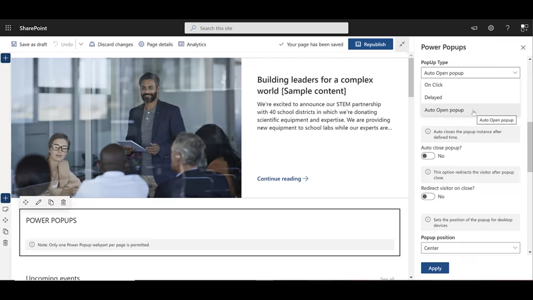533x300 pixels.
Task: Click the info icon beside Auto closes text
Action: (428, 131)
